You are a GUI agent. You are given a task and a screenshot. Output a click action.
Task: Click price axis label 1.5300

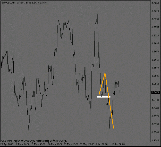coord(155,132)
